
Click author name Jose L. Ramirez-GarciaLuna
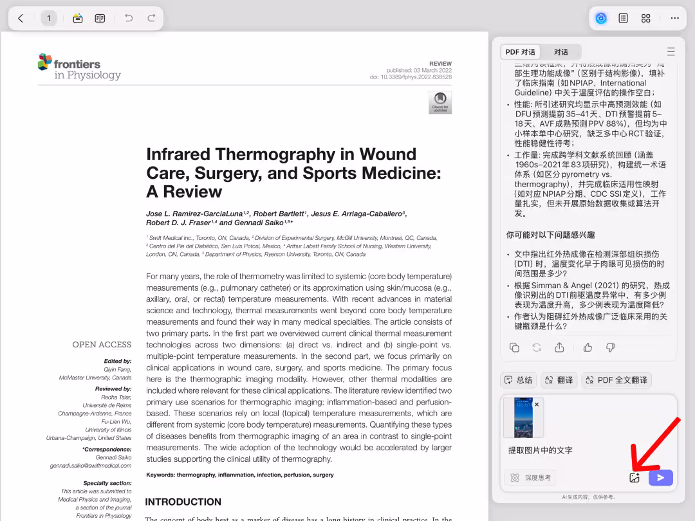coord(194,214)
